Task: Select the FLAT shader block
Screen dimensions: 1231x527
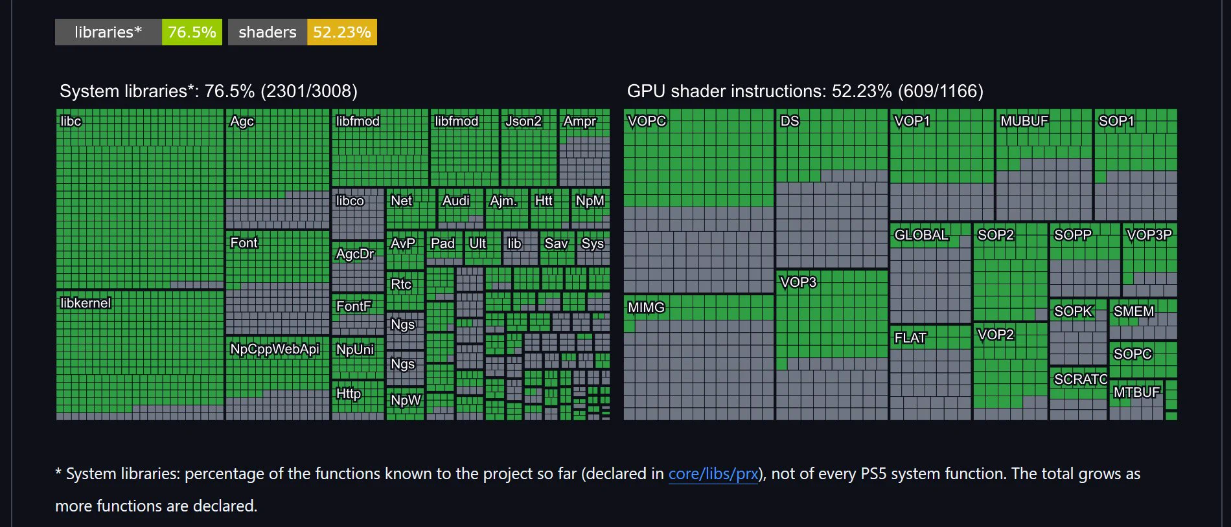Action: (930, 373)
